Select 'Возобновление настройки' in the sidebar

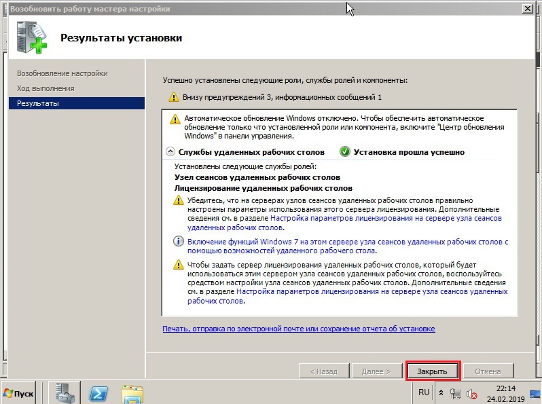coord(62,73)
